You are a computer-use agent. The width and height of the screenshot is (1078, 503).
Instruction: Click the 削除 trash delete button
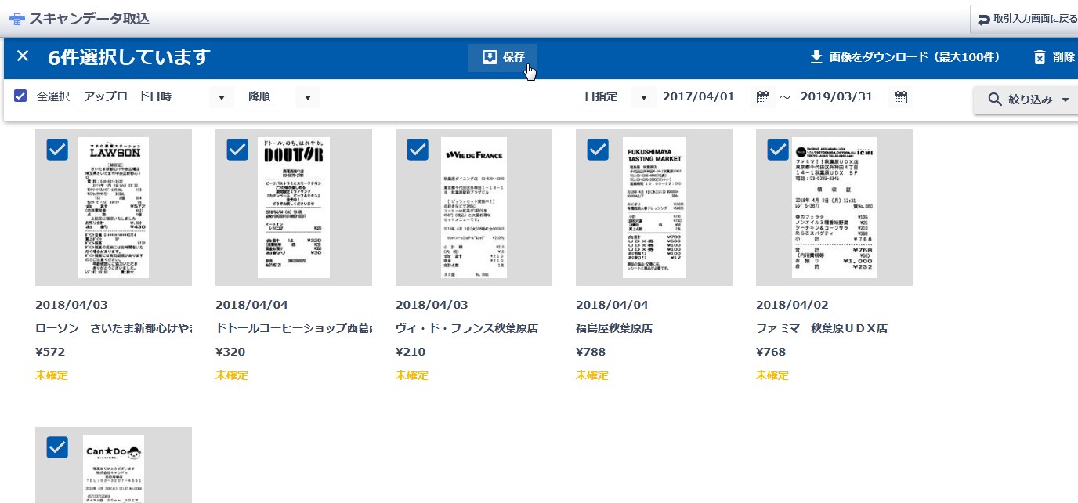coord(1054,57)
